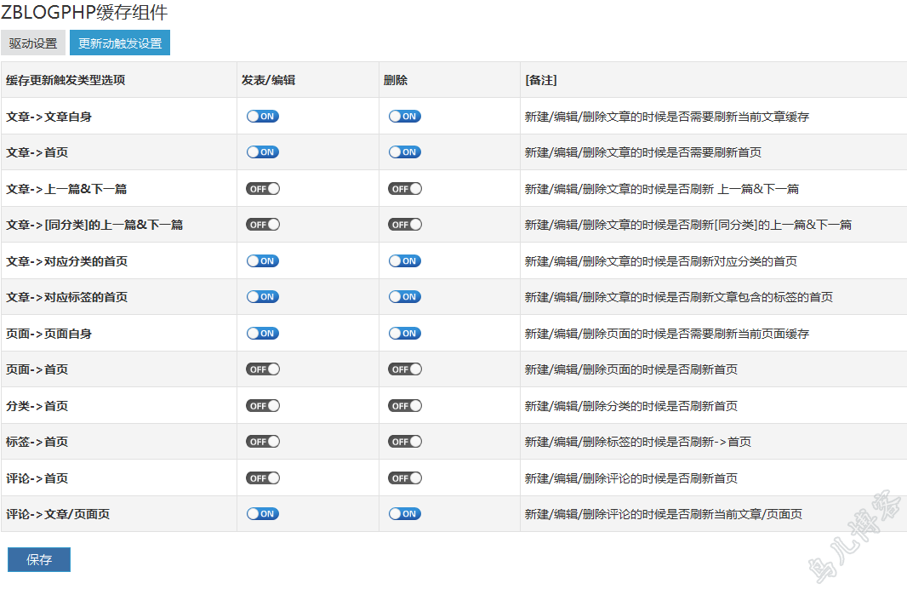Click the 发表/编辑 column header

268,80
